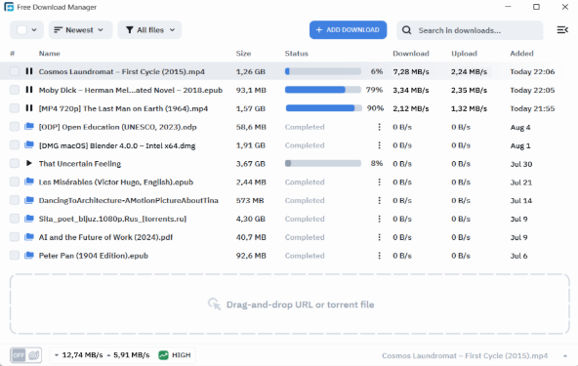Click the drag-and-drop URL or torrent area
This screenshot has width=578, height=366.
pyautogui.click(x=290, y=305)
